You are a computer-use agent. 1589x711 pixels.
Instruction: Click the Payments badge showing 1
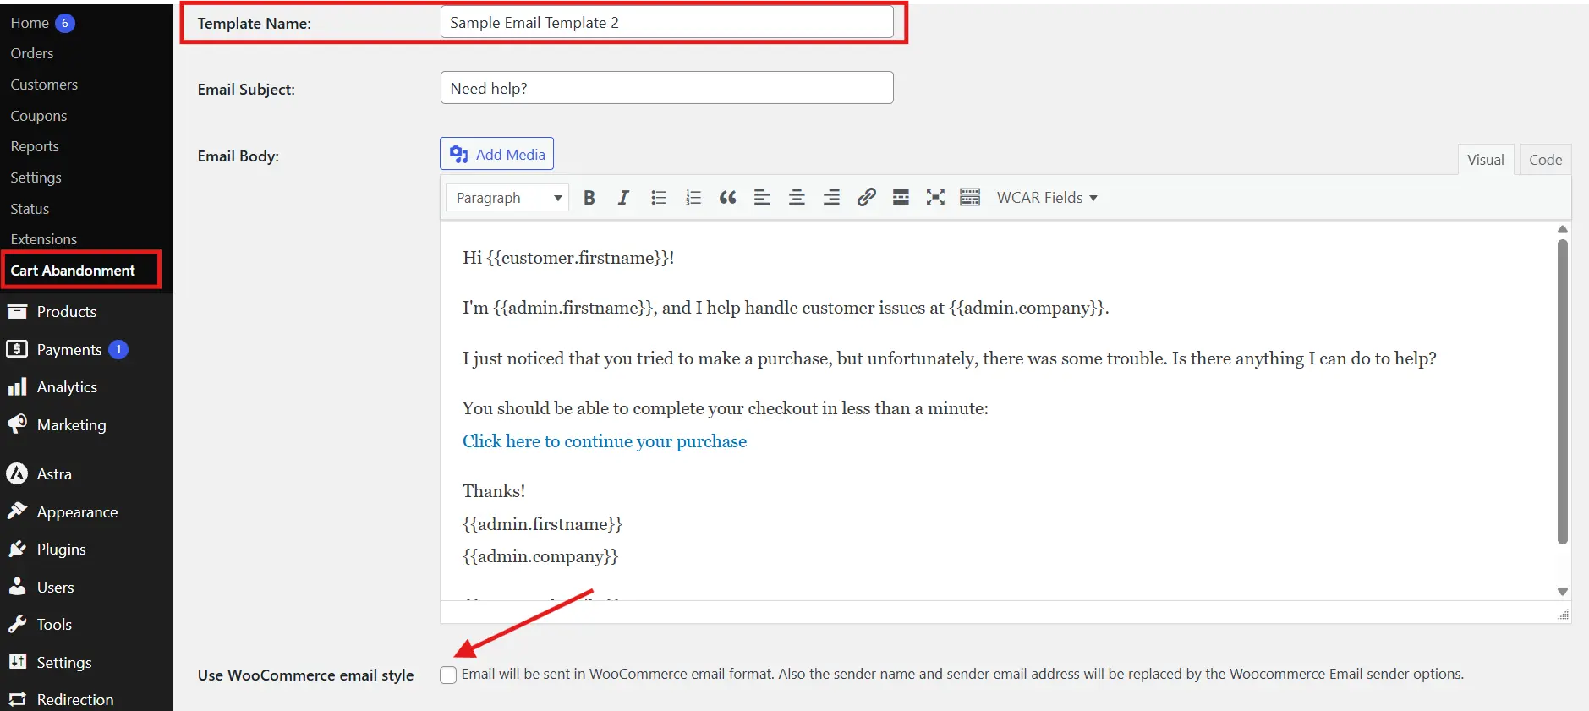[x=118, y=349]
